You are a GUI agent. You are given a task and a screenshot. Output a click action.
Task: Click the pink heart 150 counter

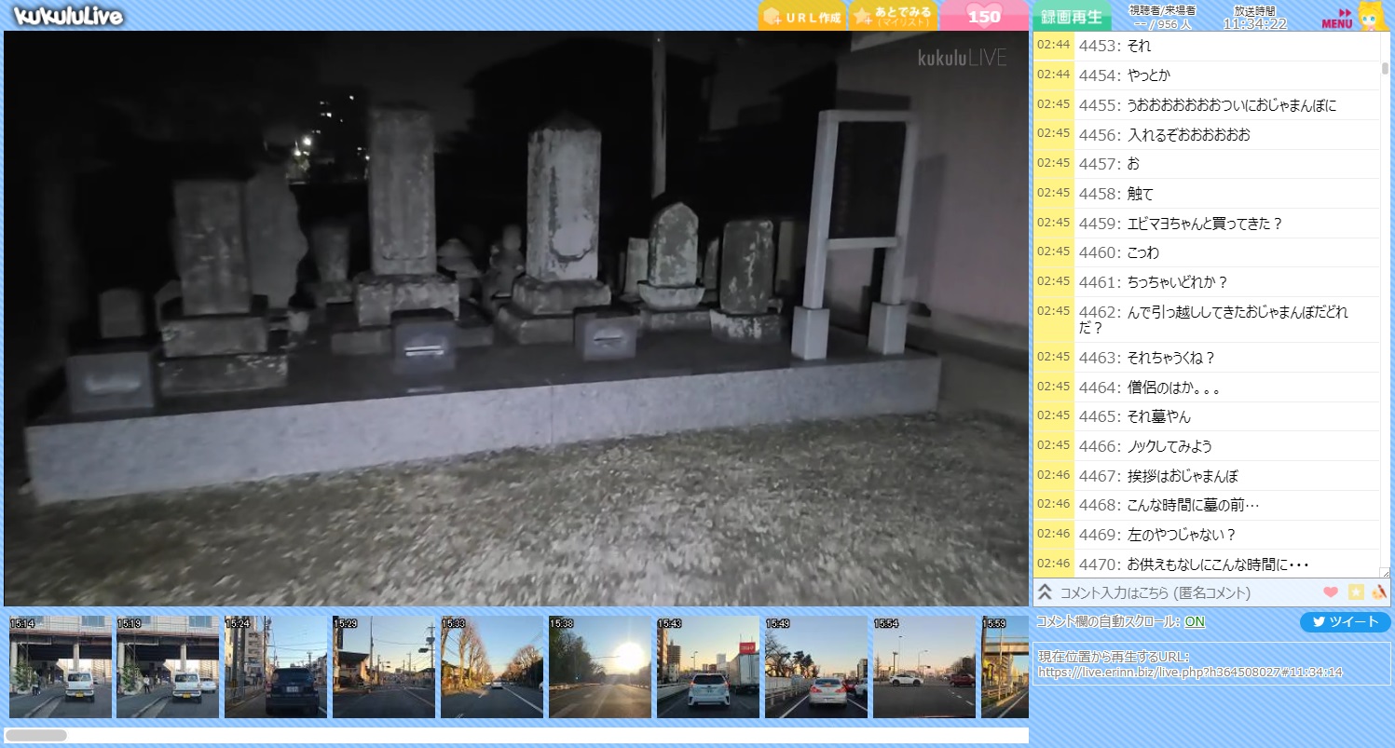point(984,16)
